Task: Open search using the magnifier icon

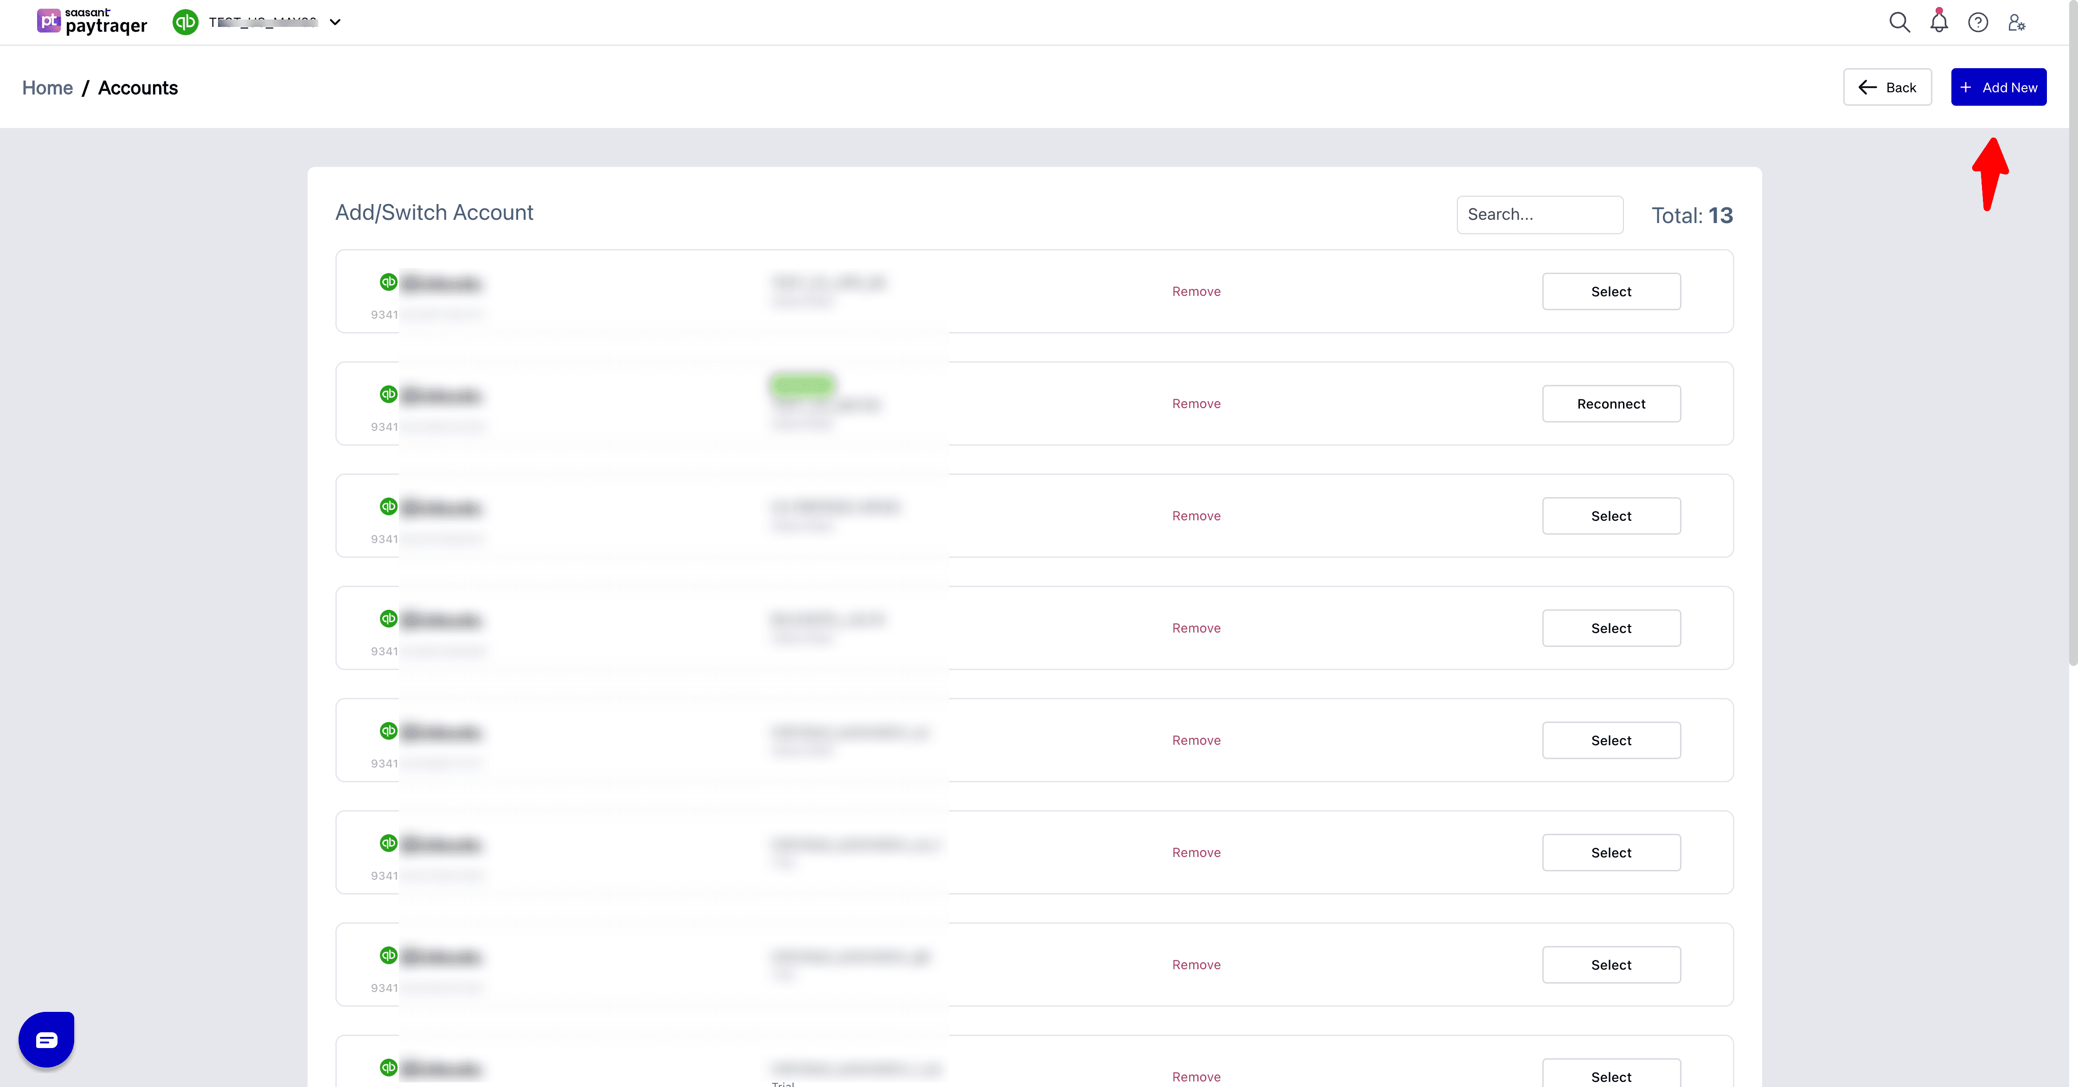Action: (1900, 22)
